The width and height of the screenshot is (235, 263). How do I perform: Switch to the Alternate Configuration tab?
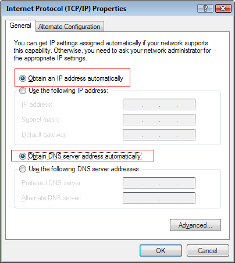[69, 27]
